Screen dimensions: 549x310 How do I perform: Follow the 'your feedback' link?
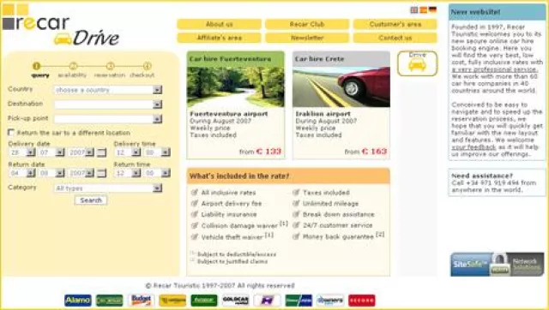[474, 147]
